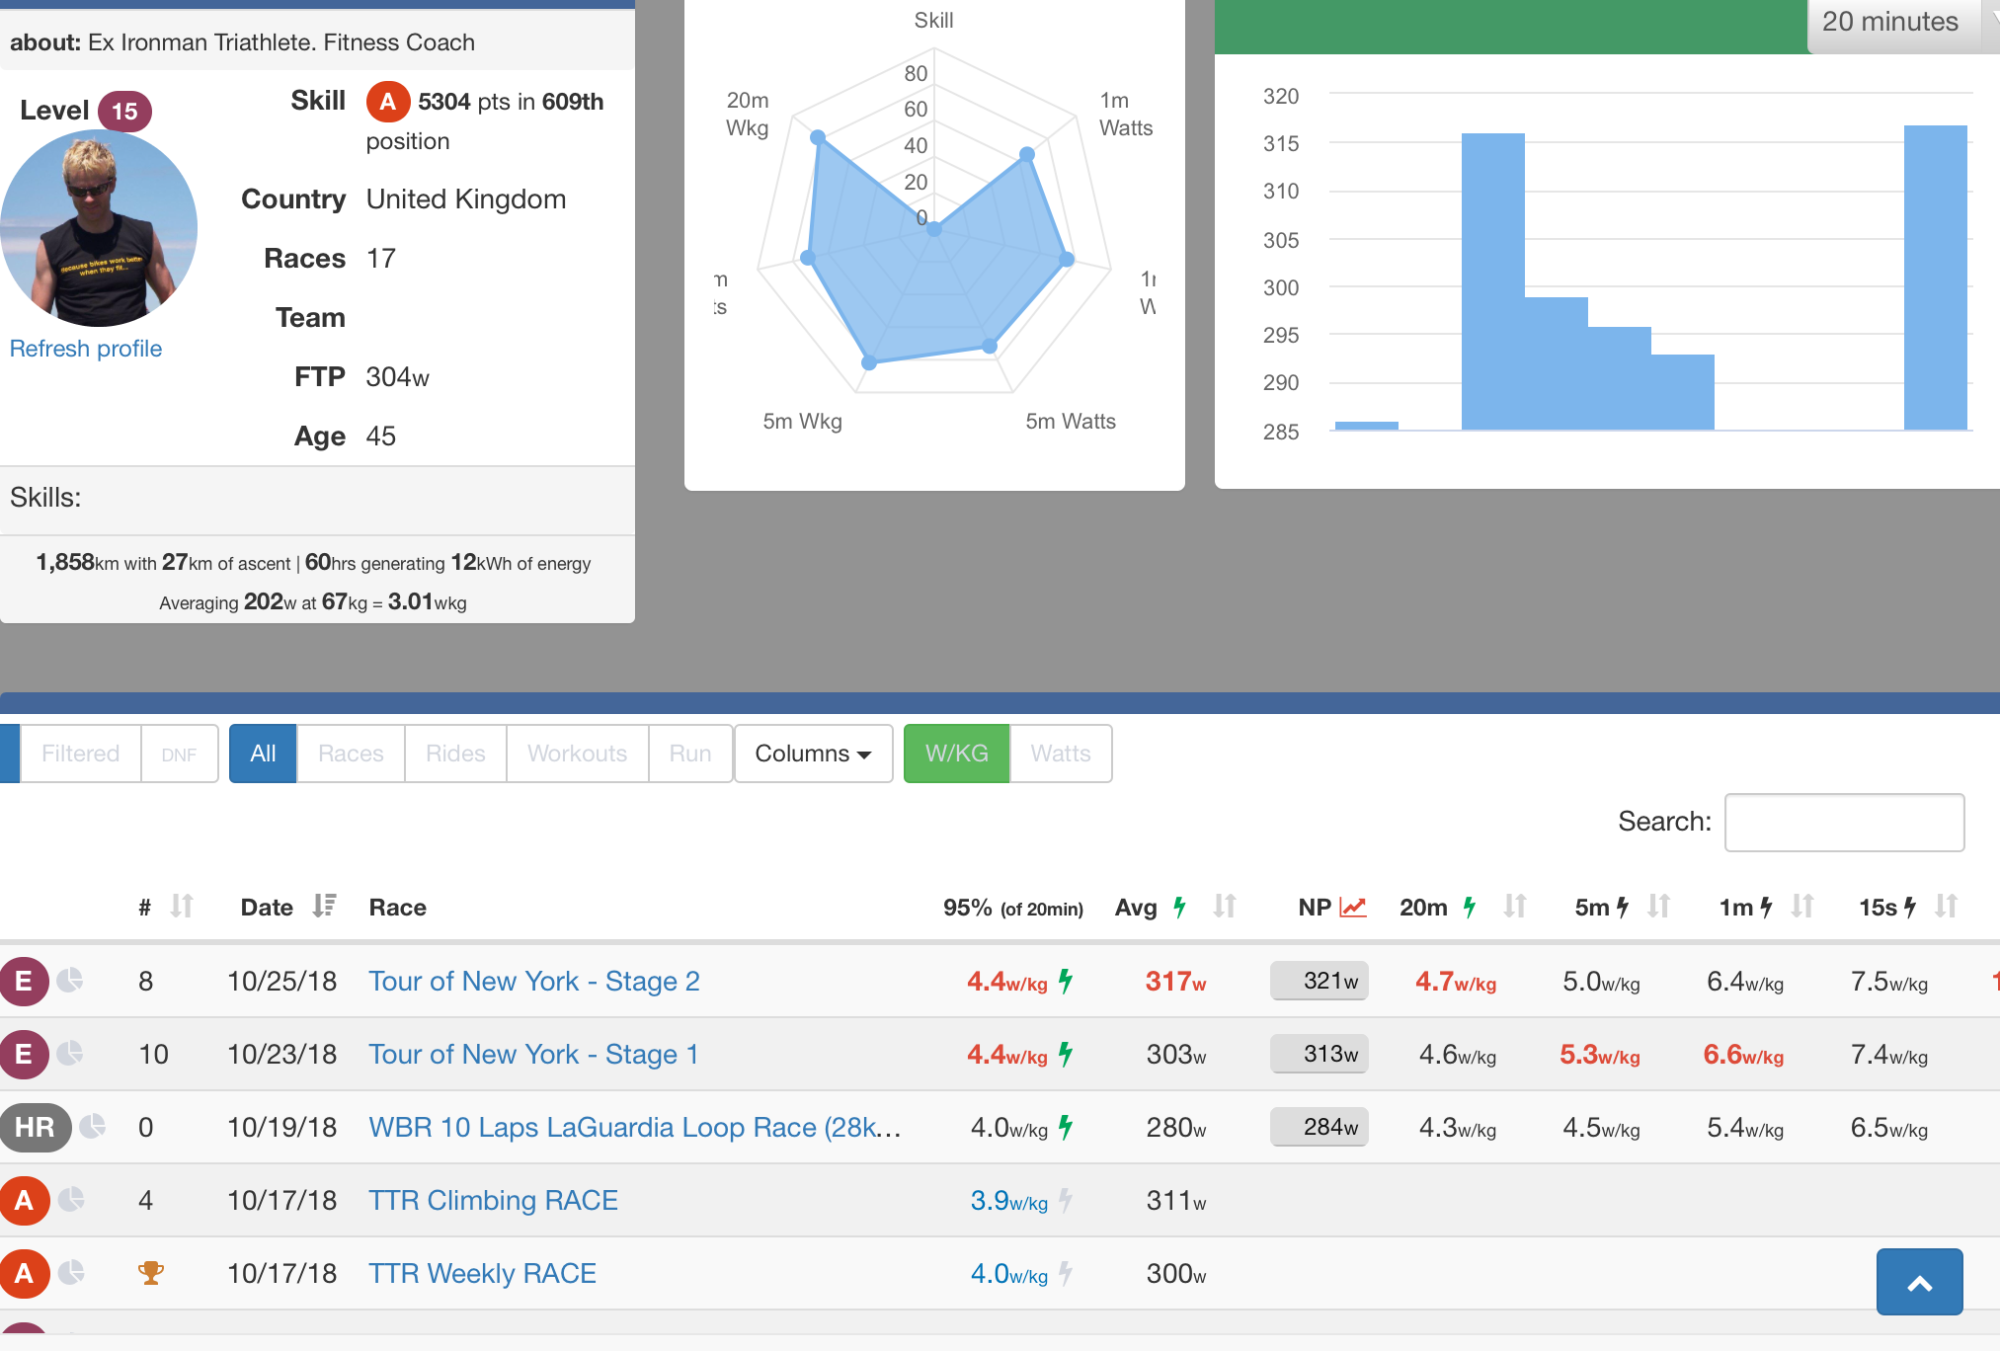
Task: Select the Races tab
Action: click(x=351, y=754)
